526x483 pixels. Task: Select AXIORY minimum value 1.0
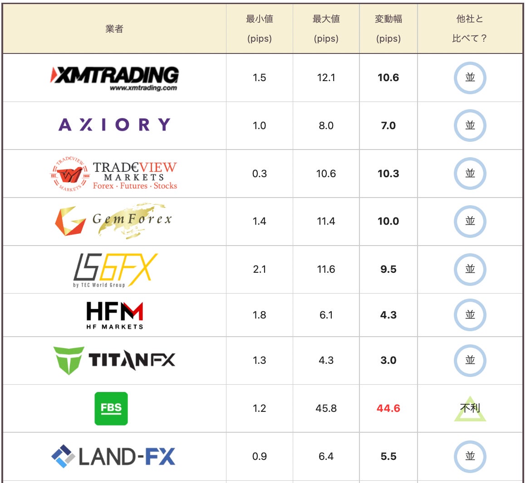(x=259, y=126)
